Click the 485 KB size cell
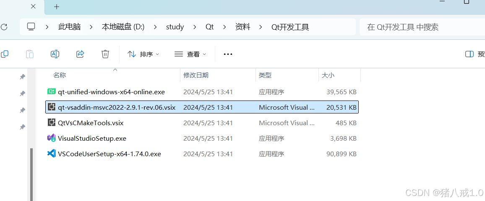 (x=346, y=123)
